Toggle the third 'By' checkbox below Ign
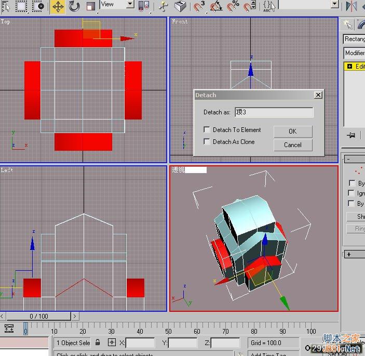365x356 pixels. coord(352,203)
